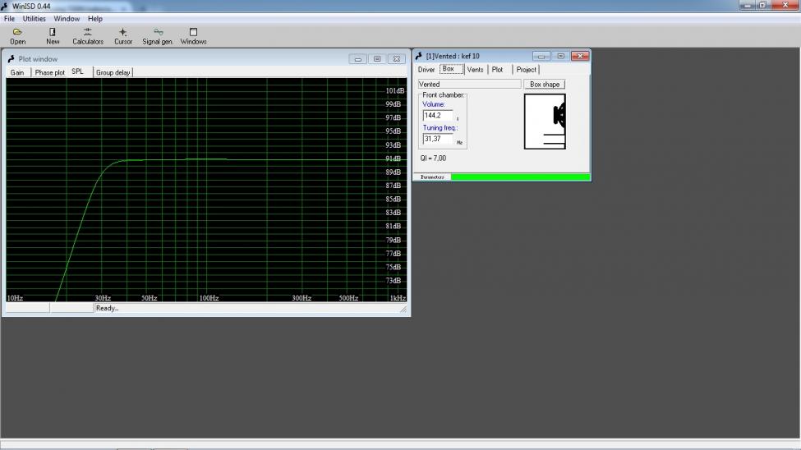Switch to the Gain plot tab
801x450 pixels.
(17, 72)
